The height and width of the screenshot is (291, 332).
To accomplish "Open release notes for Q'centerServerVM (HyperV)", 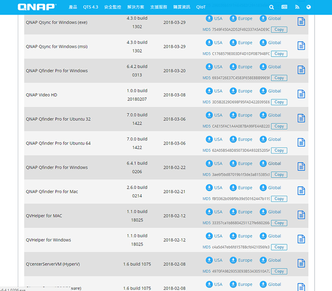I will 301,263.
